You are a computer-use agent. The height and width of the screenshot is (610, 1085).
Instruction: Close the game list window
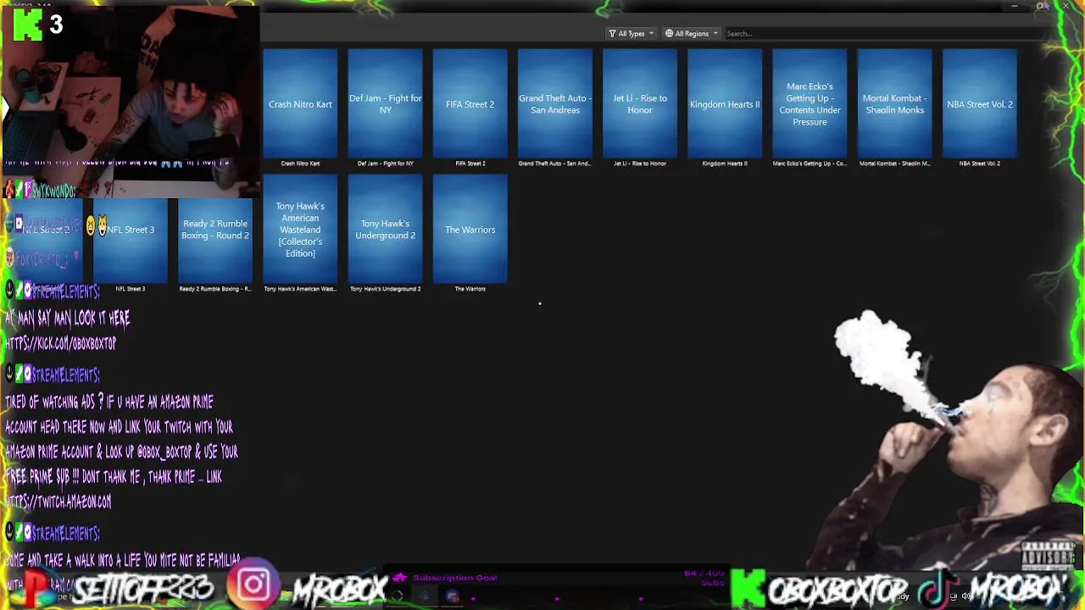coord(1066,7)
